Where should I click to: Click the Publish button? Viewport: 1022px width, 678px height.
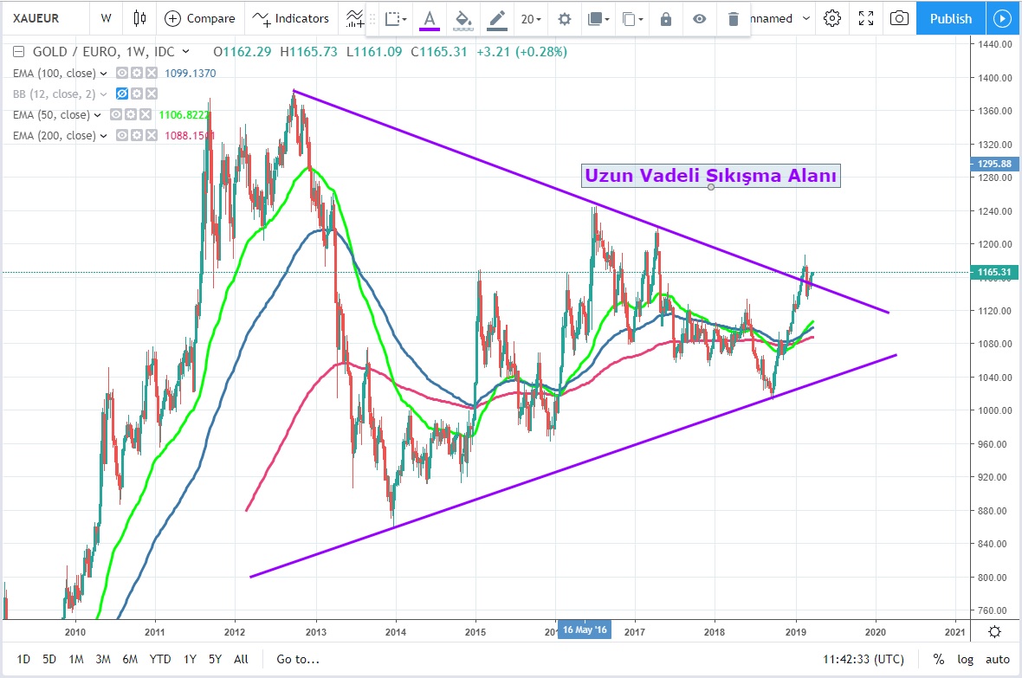coord(951,18)
